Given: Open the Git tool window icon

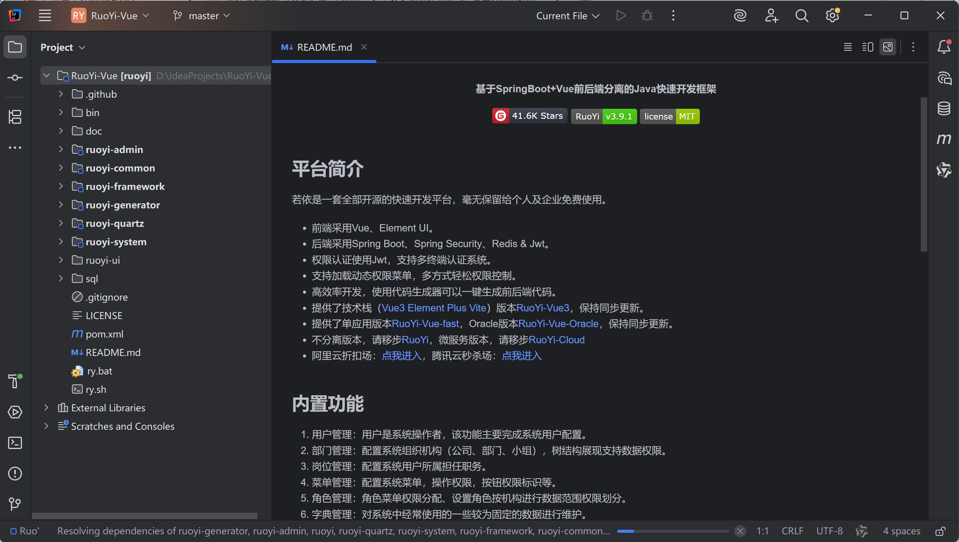Looking at the screenshot, I should (x=15, y=504).
